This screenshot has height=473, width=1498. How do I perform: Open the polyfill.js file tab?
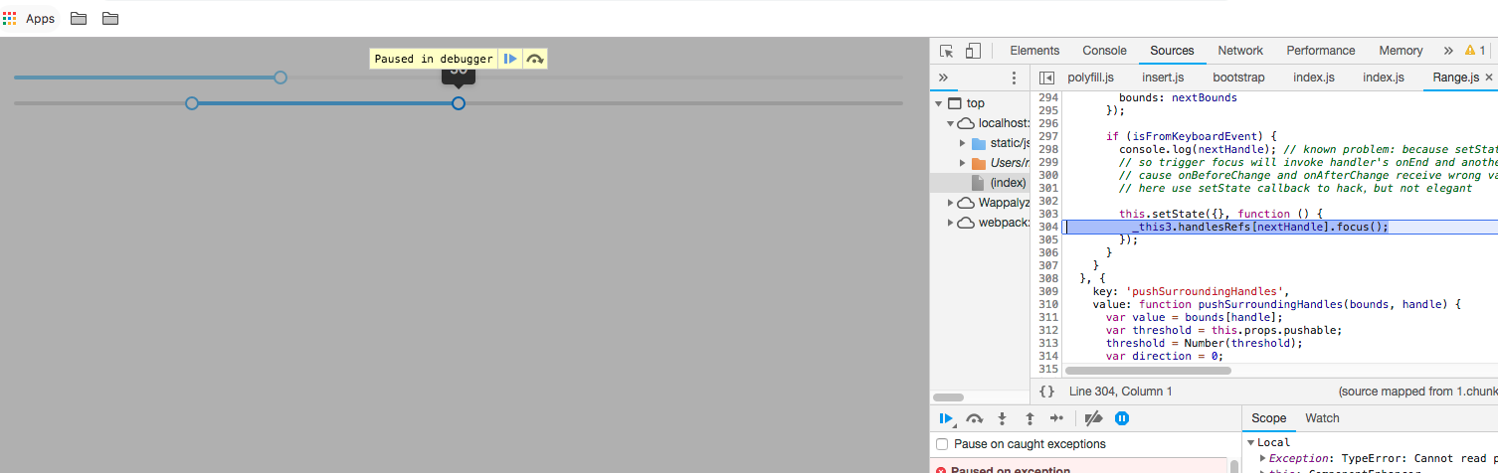pyautogui.click(x=1090, y=78)
